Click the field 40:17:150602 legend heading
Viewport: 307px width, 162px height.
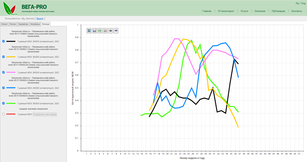pyautogui.click(x=33, y=34)
